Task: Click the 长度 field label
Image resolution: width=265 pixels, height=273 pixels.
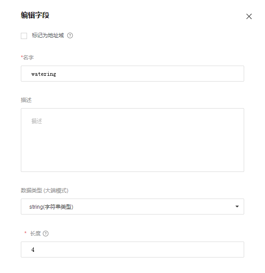Action: (35, 234)
